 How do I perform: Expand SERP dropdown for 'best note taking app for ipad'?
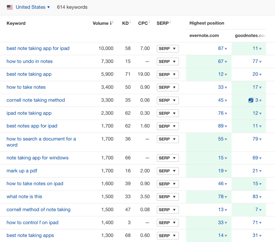click(168, 49)
